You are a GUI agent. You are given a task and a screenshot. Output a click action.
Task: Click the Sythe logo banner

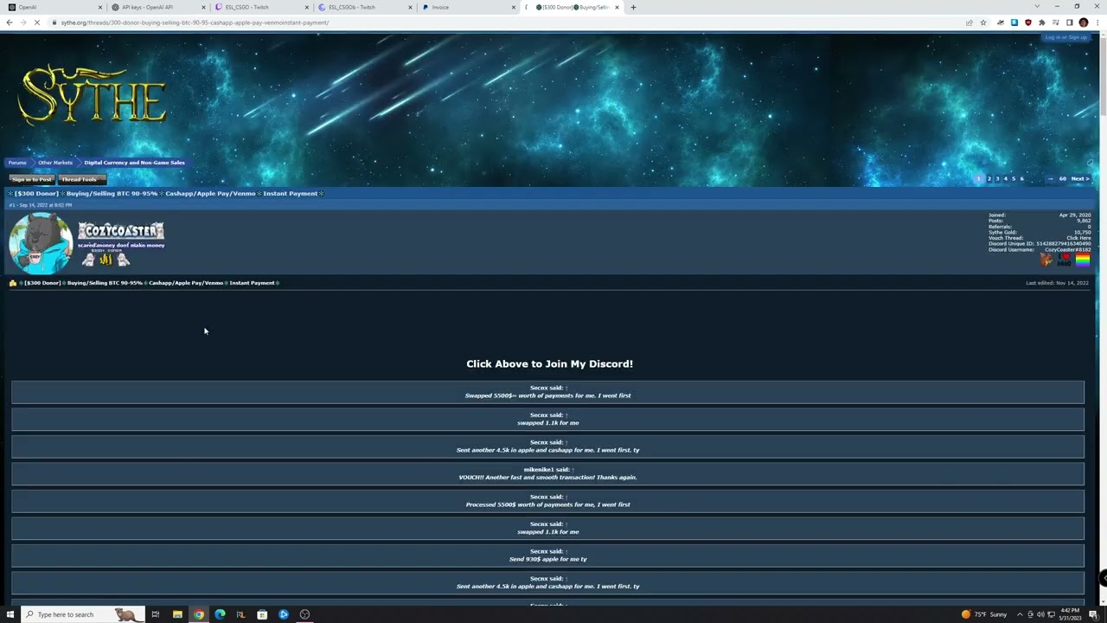tap(92, 96)
